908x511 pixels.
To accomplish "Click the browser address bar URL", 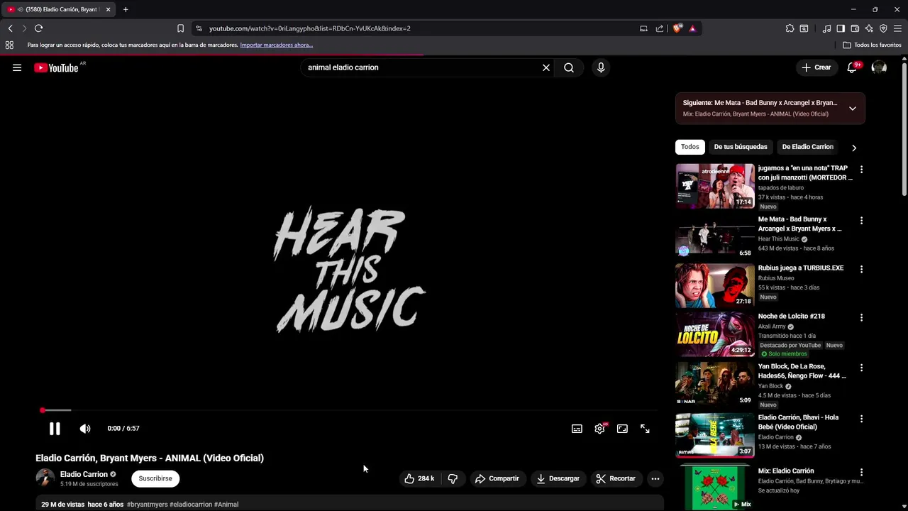I will (310, 28).
